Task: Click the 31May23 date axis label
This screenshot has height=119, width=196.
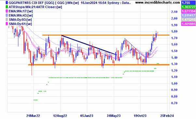Action: point(114,116)
